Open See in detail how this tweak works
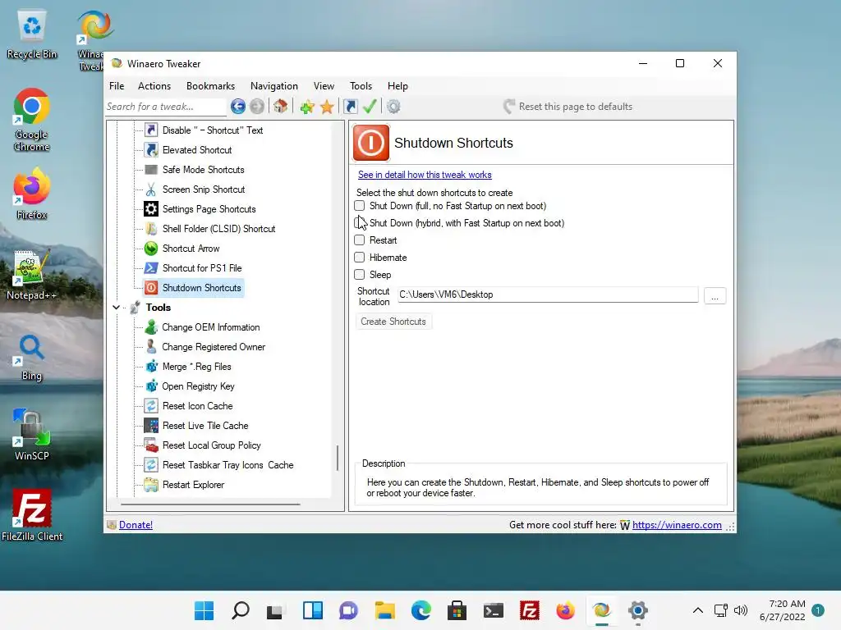 tap(425, 175)
